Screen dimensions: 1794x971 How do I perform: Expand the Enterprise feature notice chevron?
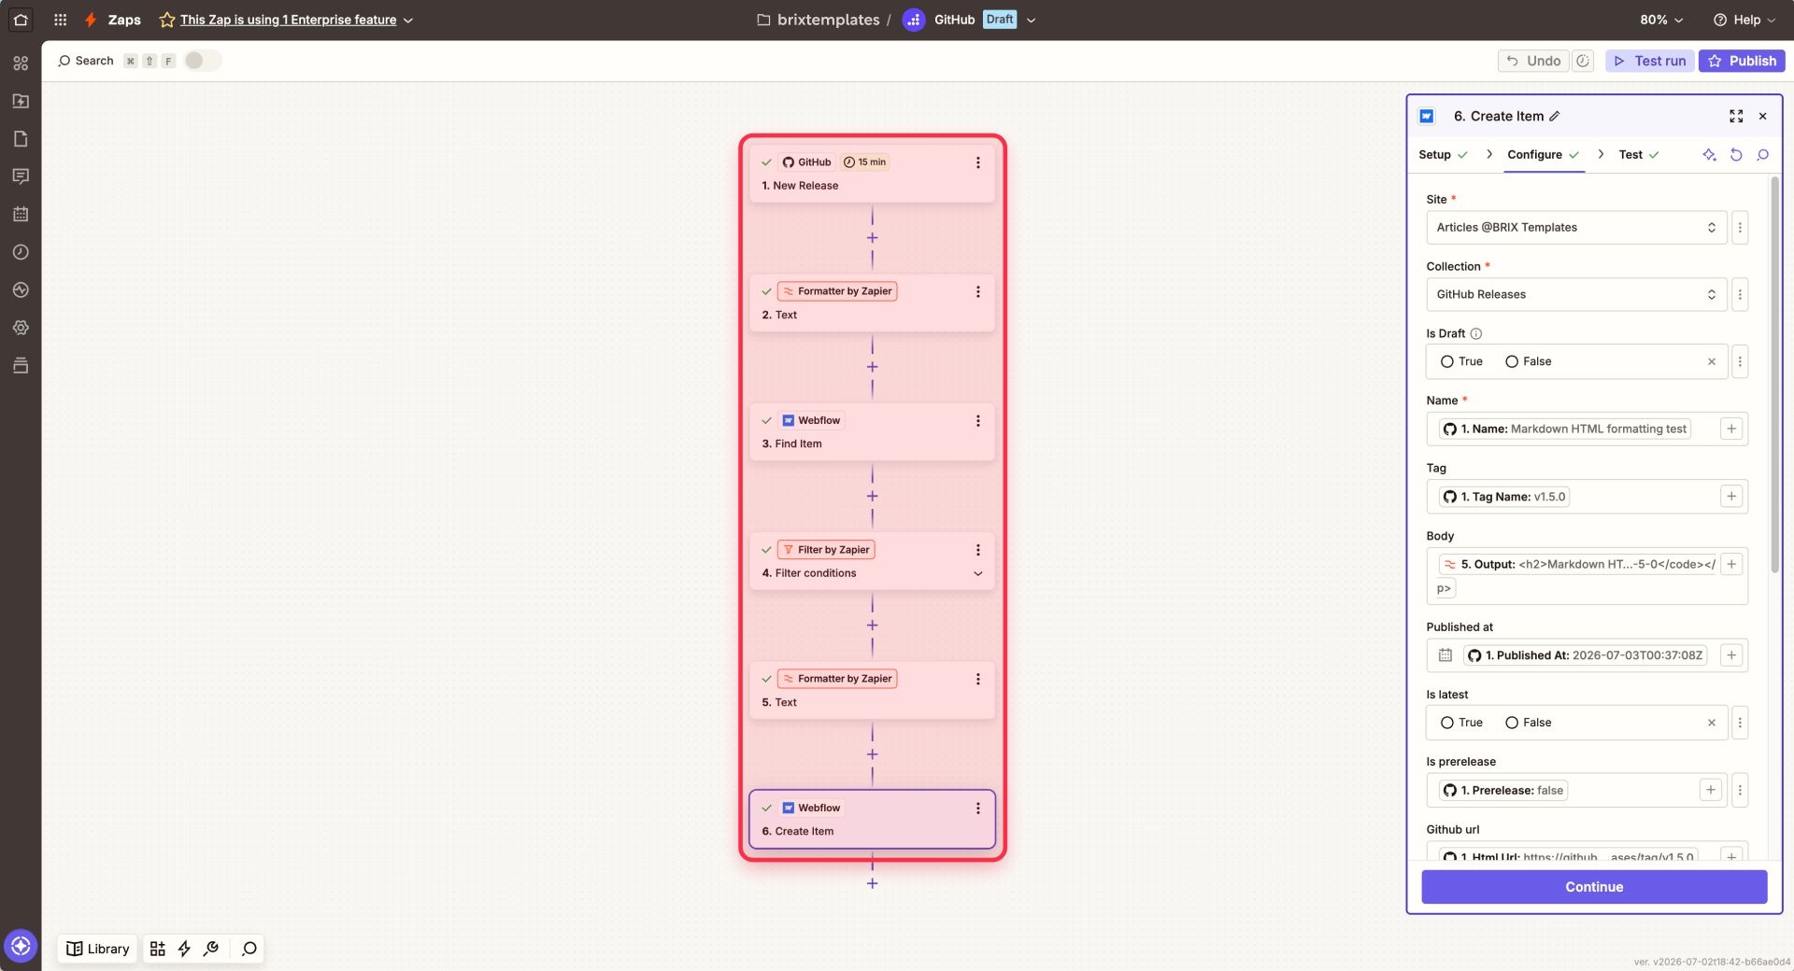coord(408,20)
